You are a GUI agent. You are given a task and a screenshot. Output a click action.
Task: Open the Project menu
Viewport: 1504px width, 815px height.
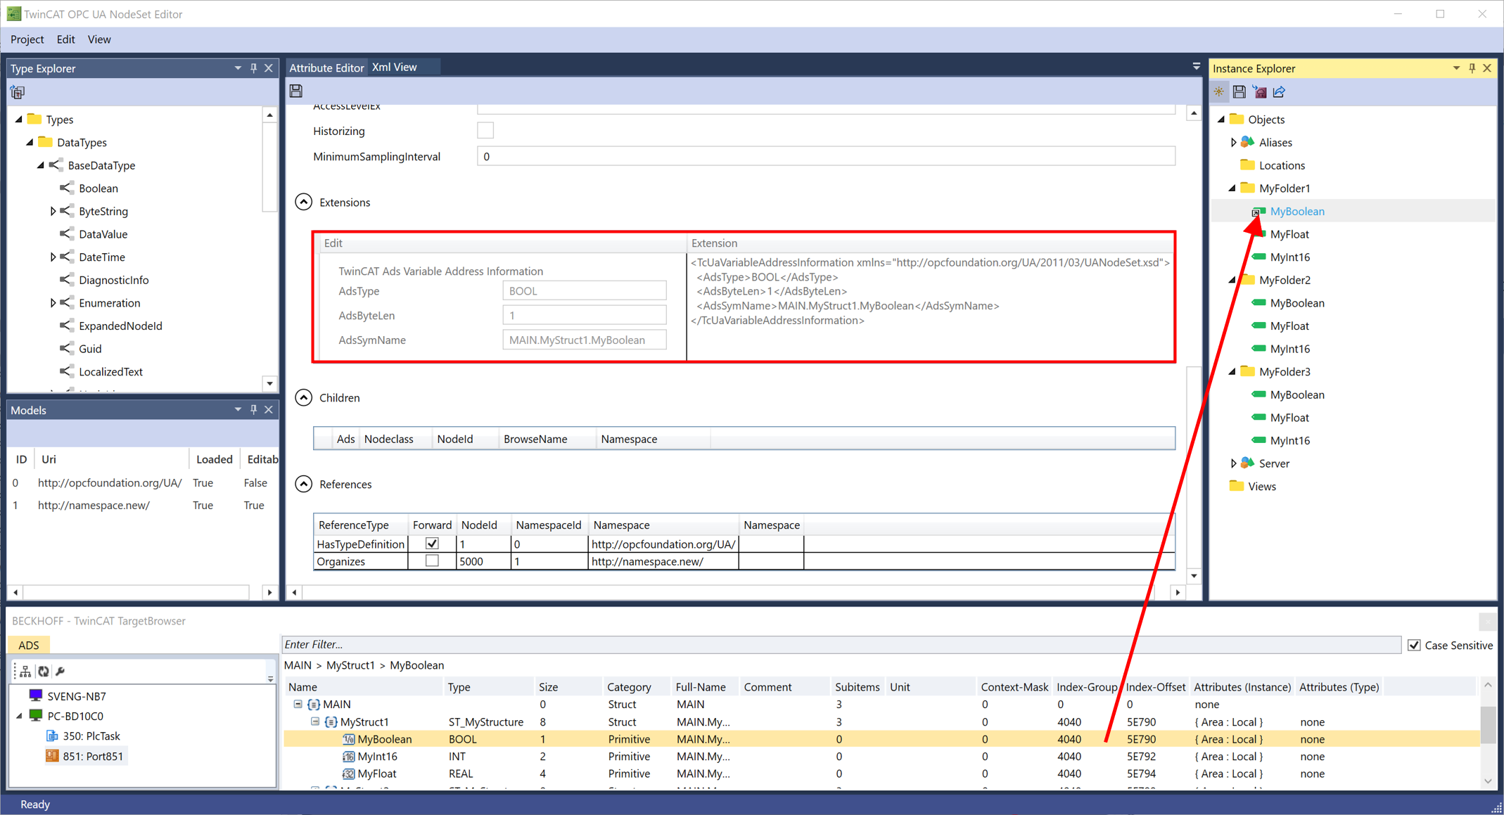tap(27, 39)
